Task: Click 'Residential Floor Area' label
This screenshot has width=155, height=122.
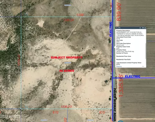Action: pos(124,56)
